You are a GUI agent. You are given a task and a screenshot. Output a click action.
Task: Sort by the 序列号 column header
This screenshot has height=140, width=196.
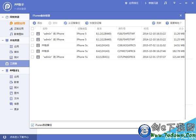pos(122,29)
